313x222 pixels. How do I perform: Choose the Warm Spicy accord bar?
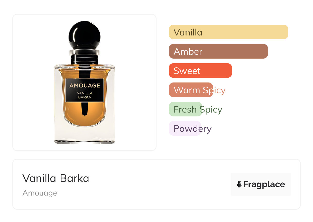[191, 90]
